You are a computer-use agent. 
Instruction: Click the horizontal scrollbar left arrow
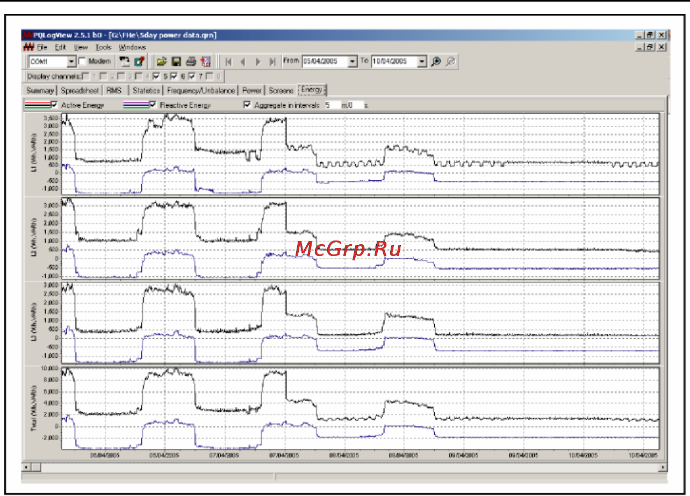coord(25,468)
